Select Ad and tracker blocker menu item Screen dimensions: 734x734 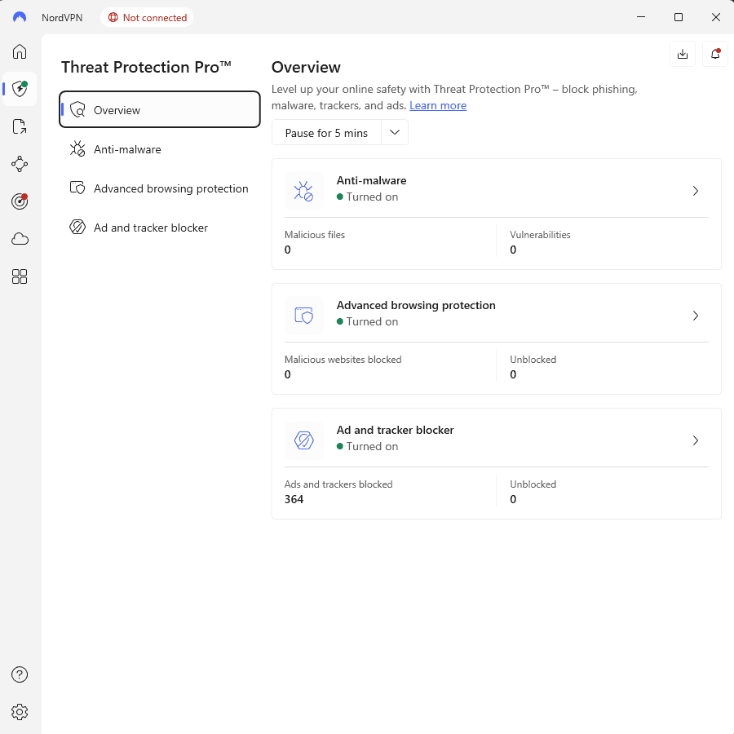tap(150, 228)
